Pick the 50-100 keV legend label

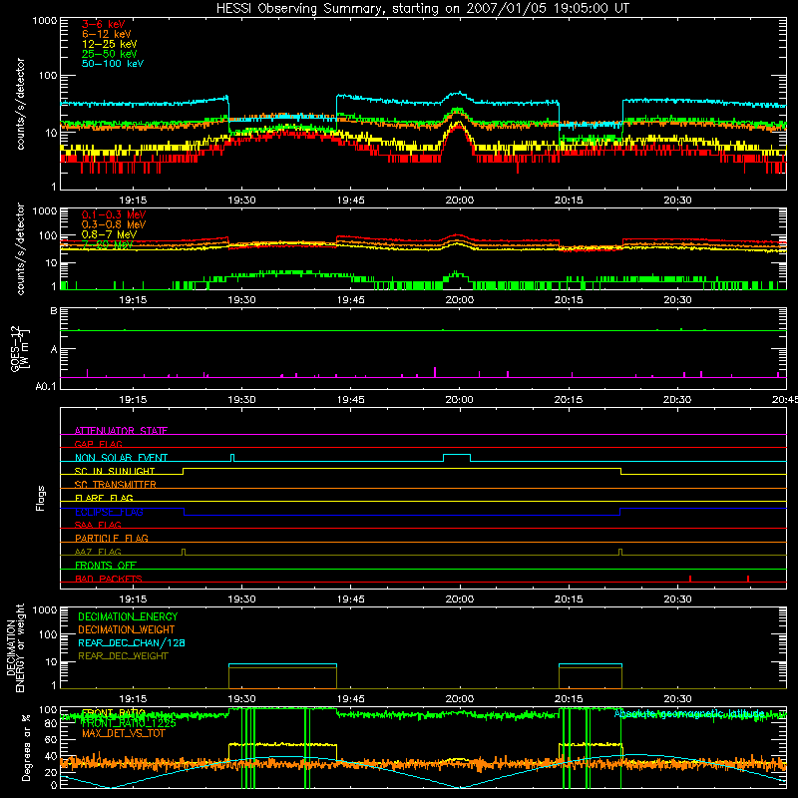(113, 64)
